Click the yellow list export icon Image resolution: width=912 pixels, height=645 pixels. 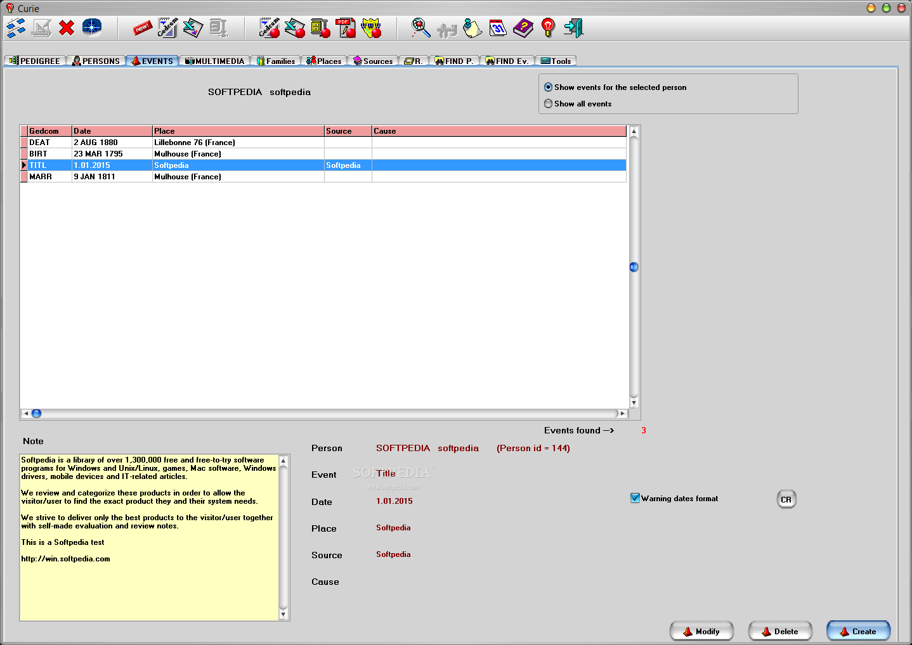click(x=320, y=28)
